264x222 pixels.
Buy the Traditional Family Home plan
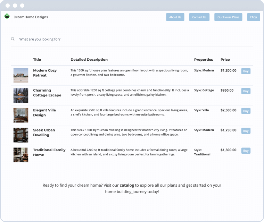[x=246, y=151]
